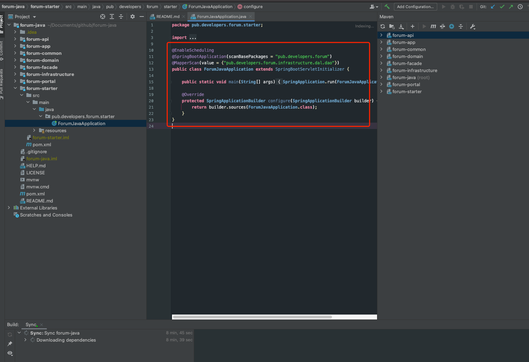The image size is (529, 362).
Task: Open the Pull Requests side tab
Action: tap(2, 84)
